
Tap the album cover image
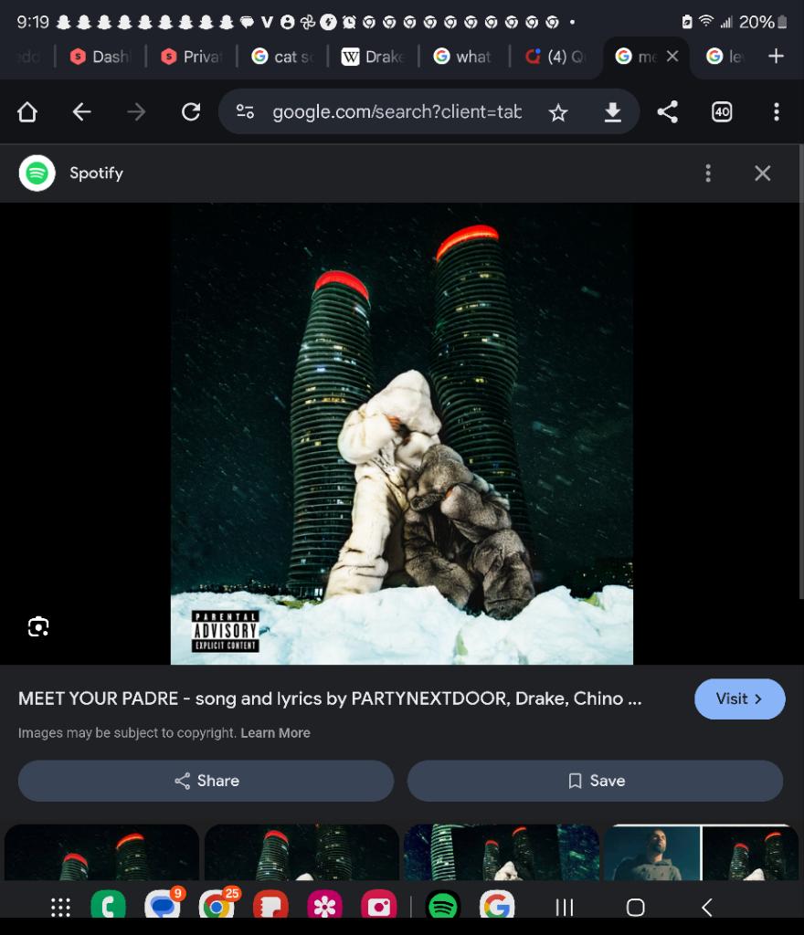click(x=402, y=434)
